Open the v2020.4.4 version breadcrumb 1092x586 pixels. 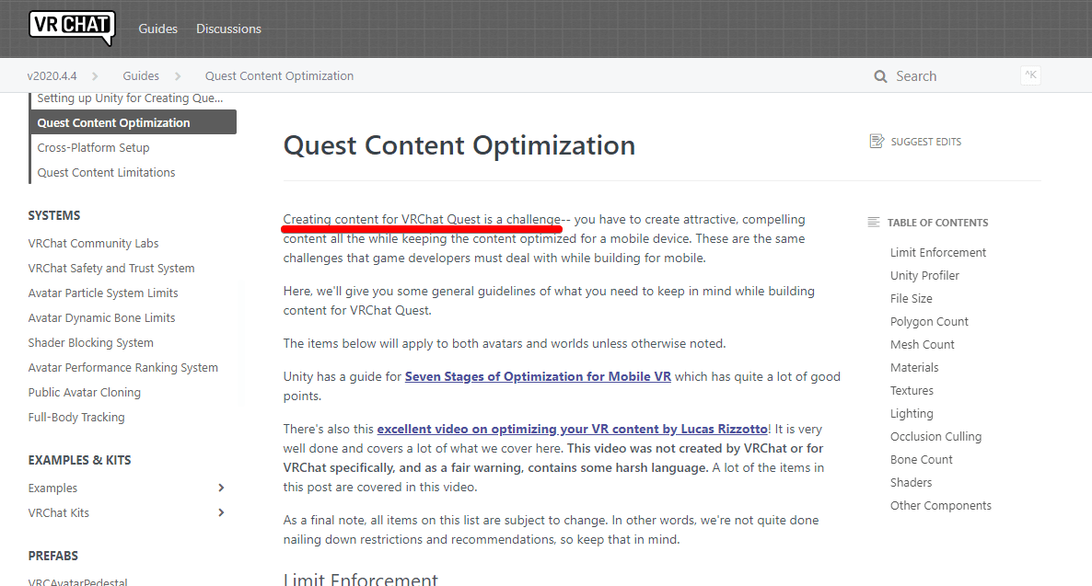pos(52,76)
